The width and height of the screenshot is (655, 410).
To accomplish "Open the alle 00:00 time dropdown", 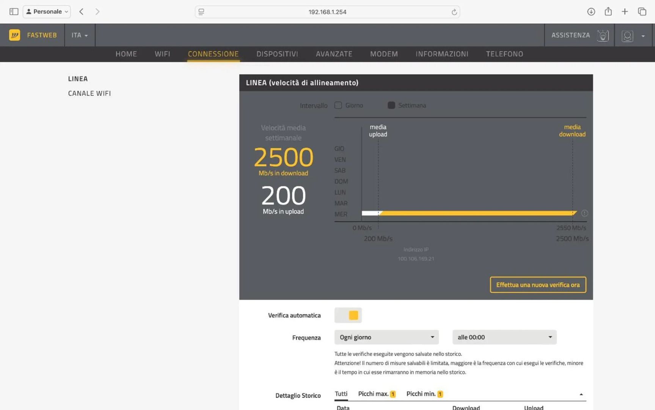I will coord(504,337).
